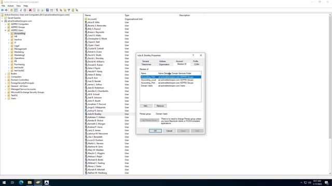Screen dimensions: 332x186
Task: Click the Up One Level toolbar icon
Action: 11,10
